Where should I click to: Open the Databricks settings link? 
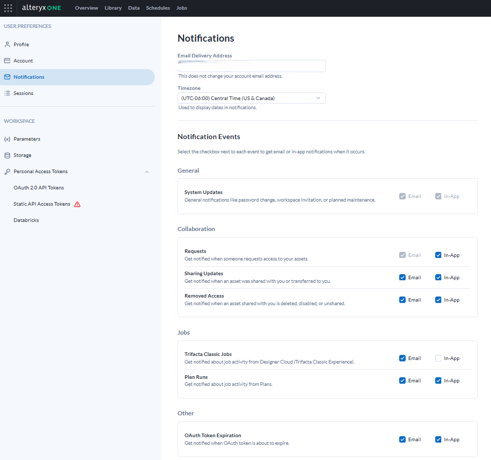coord(26,220)
